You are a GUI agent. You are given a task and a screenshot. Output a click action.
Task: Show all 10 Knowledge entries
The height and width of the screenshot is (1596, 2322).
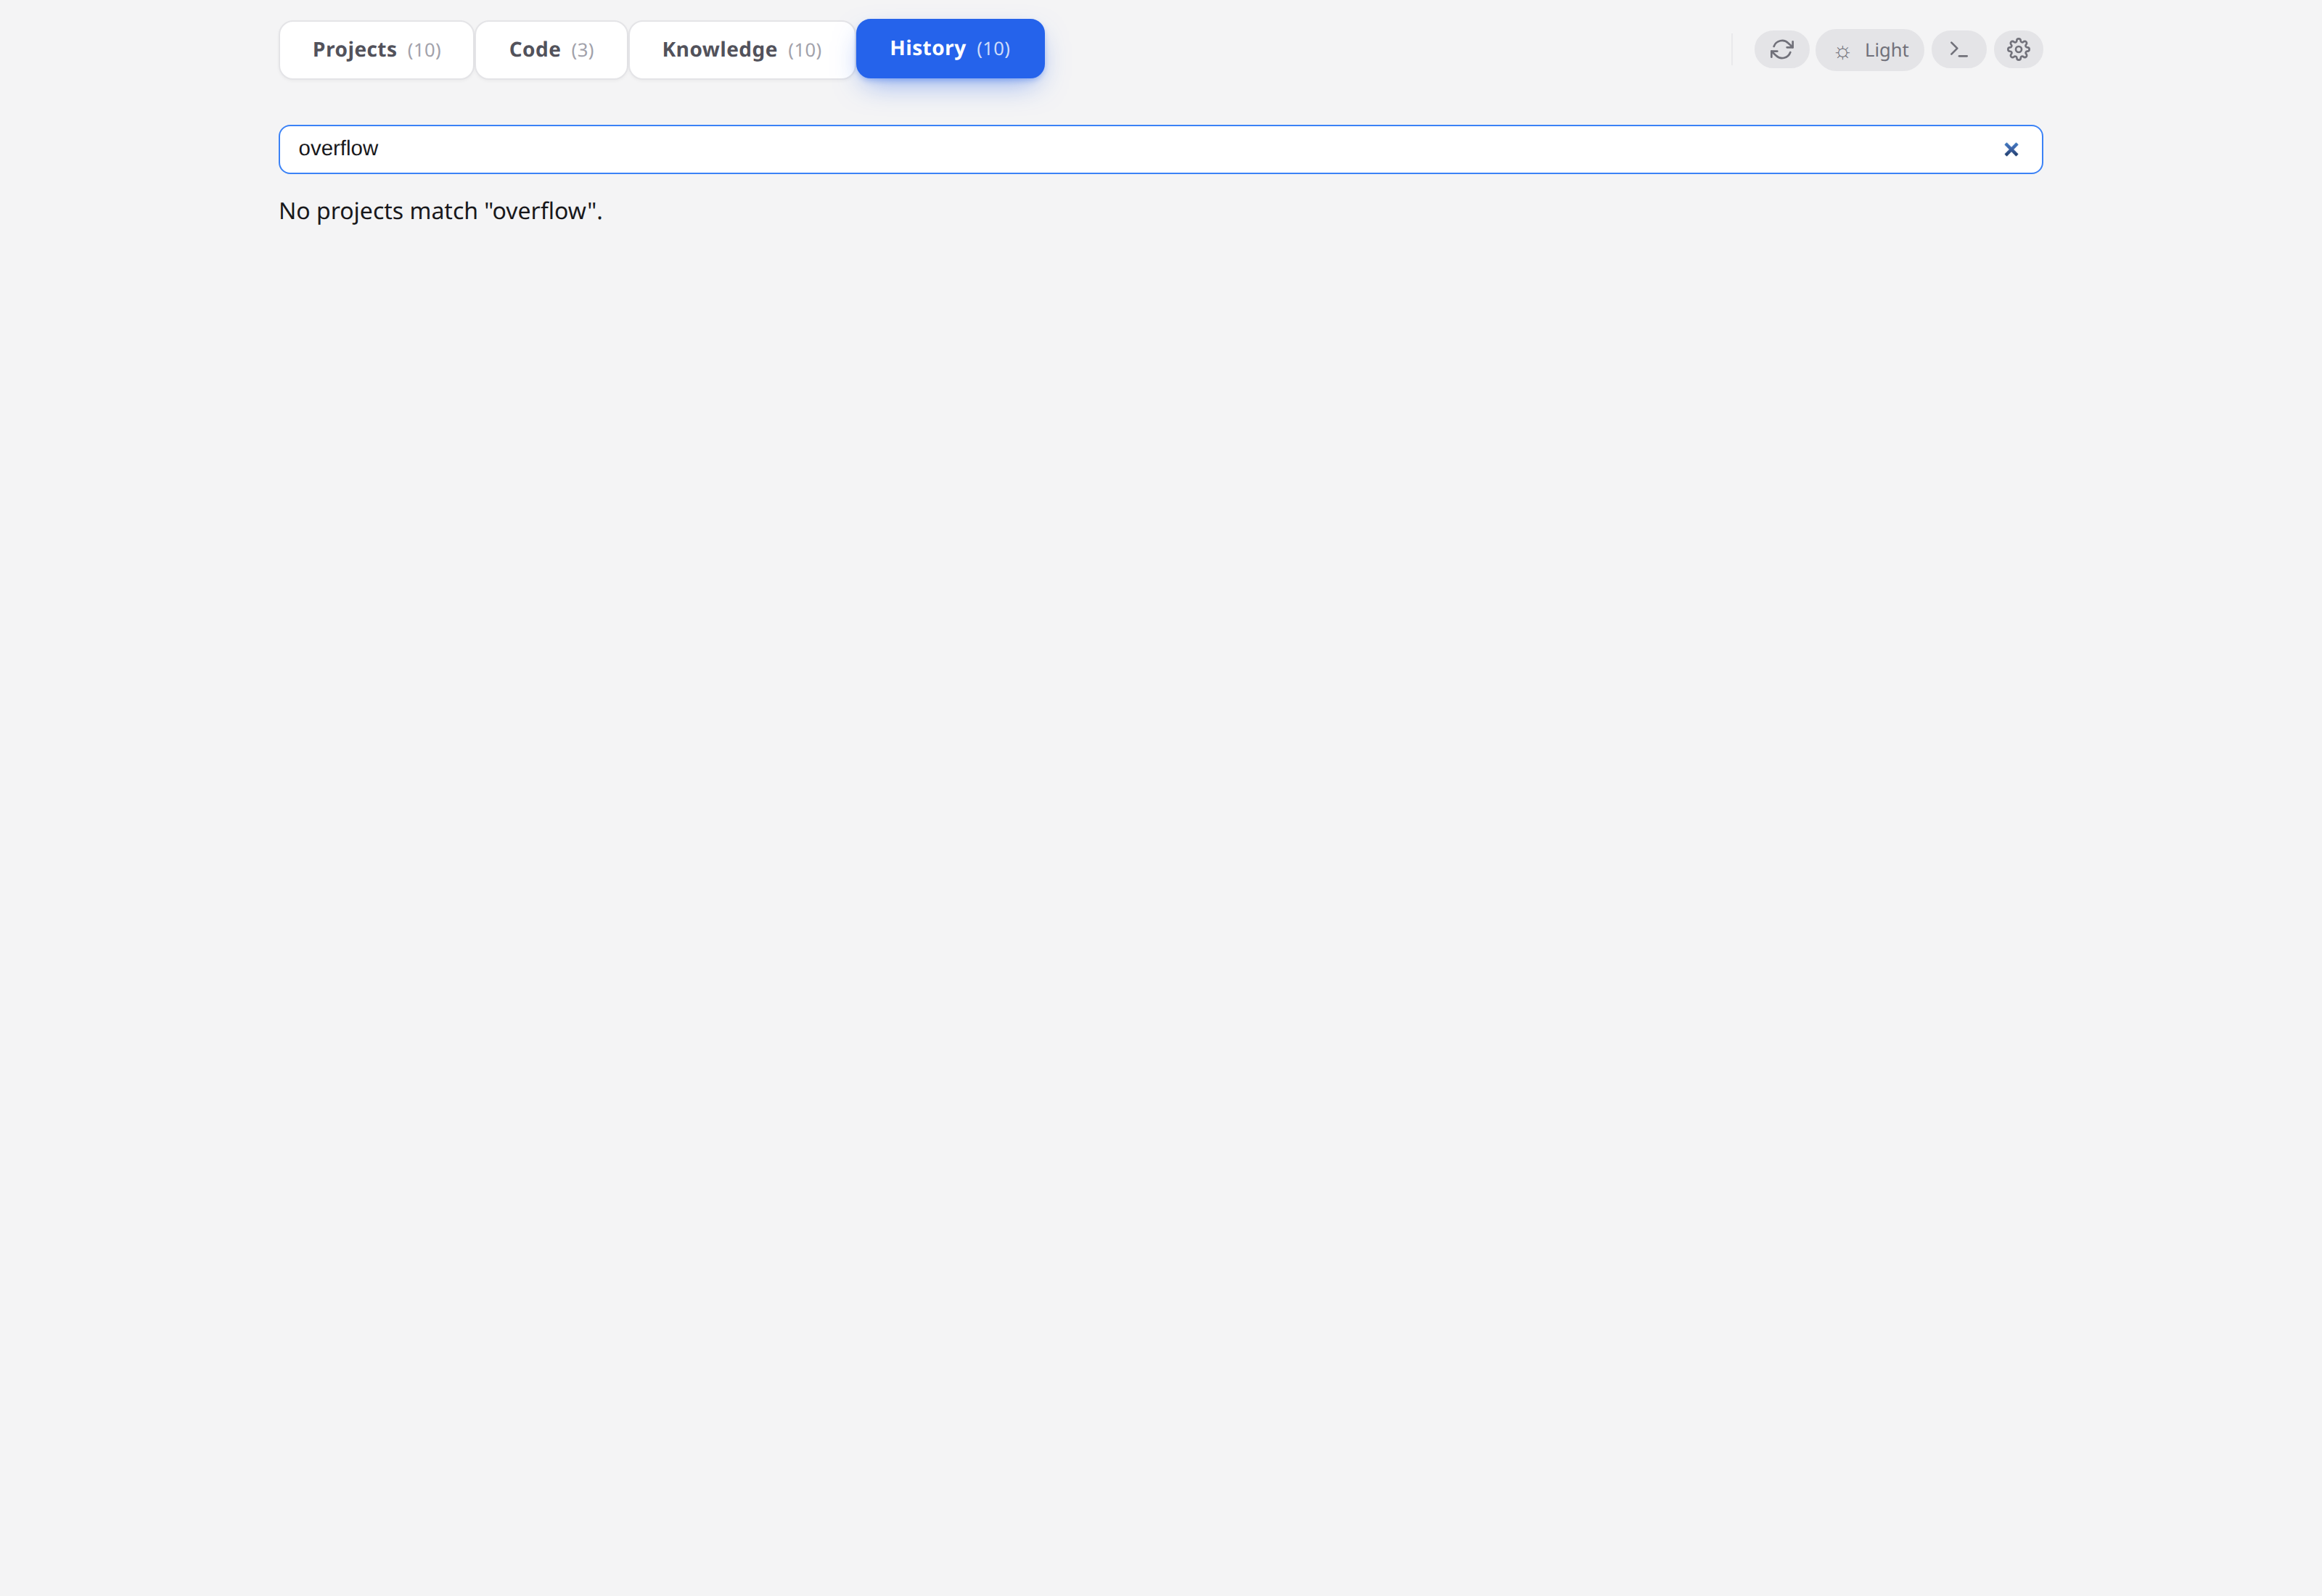[x=741, y=49]
